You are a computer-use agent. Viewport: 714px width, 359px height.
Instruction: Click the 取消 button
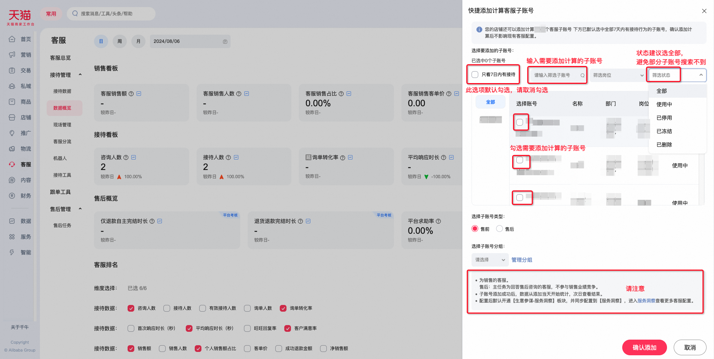click(690, 347)
